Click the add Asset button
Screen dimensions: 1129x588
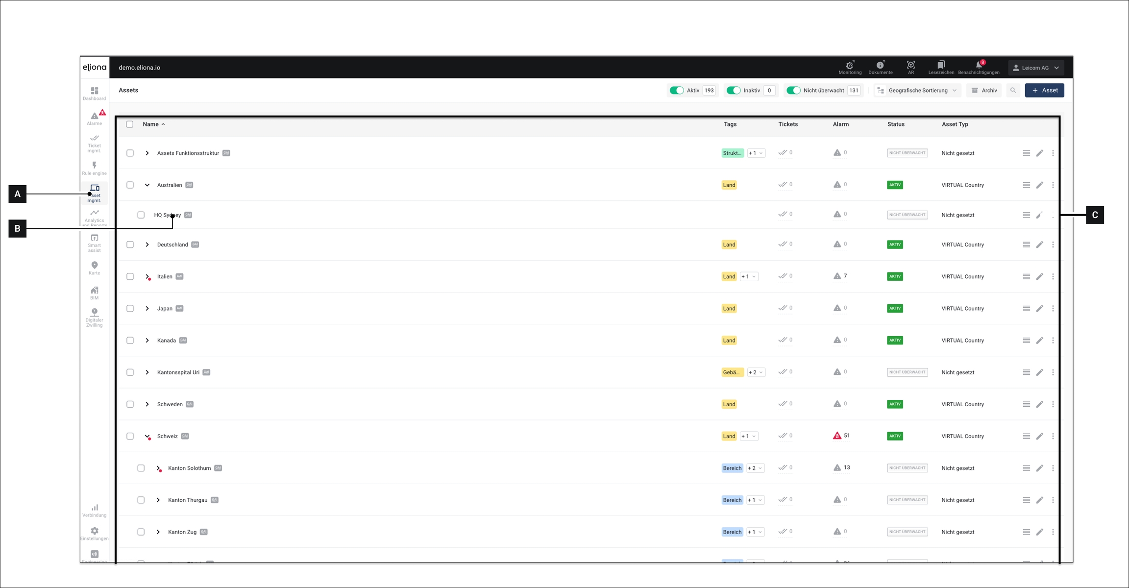pos(1044,90)
